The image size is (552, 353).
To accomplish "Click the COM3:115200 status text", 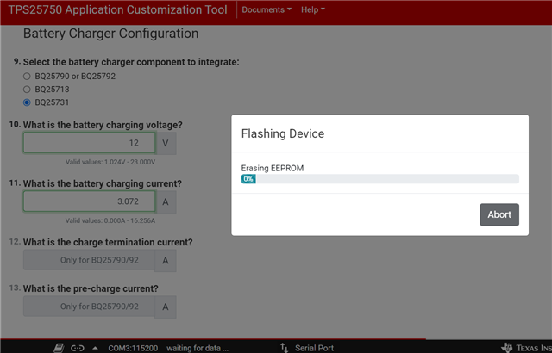I will coord(133,348).
